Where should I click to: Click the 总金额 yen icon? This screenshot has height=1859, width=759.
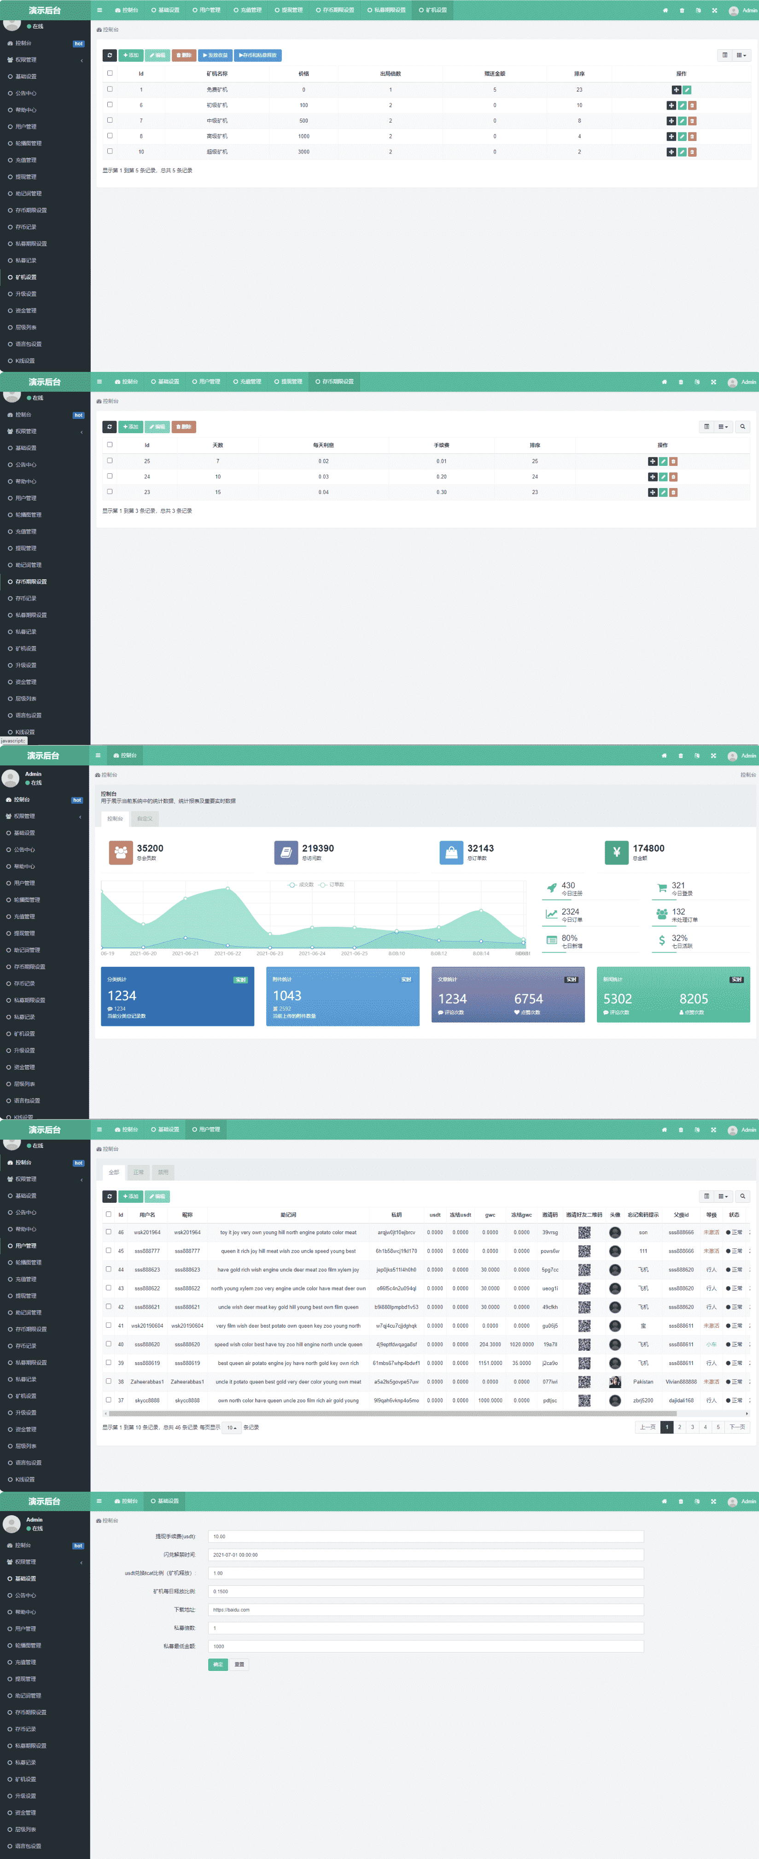coord(616,852)
